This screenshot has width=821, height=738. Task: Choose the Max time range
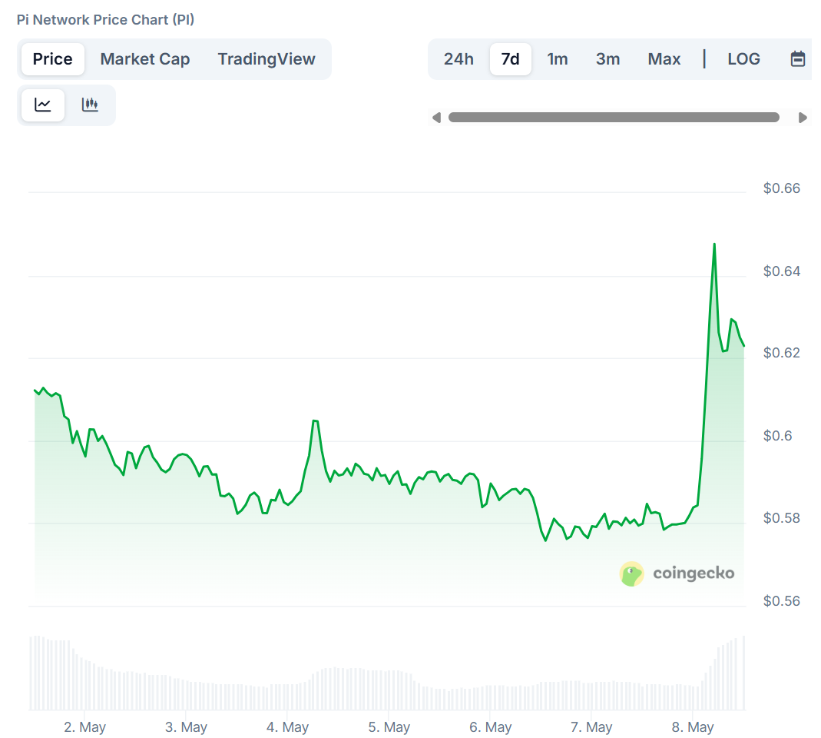click(664, 59)
